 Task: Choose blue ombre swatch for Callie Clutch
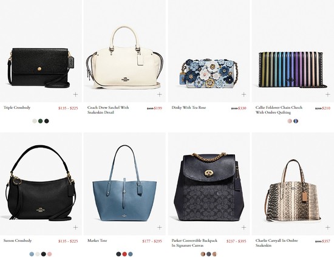coord(296,121)
